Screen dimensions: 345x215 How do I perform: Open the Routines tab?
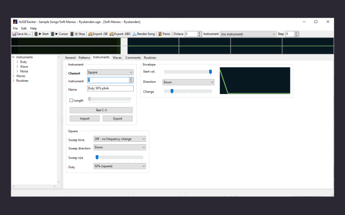(x=150, y=58)
